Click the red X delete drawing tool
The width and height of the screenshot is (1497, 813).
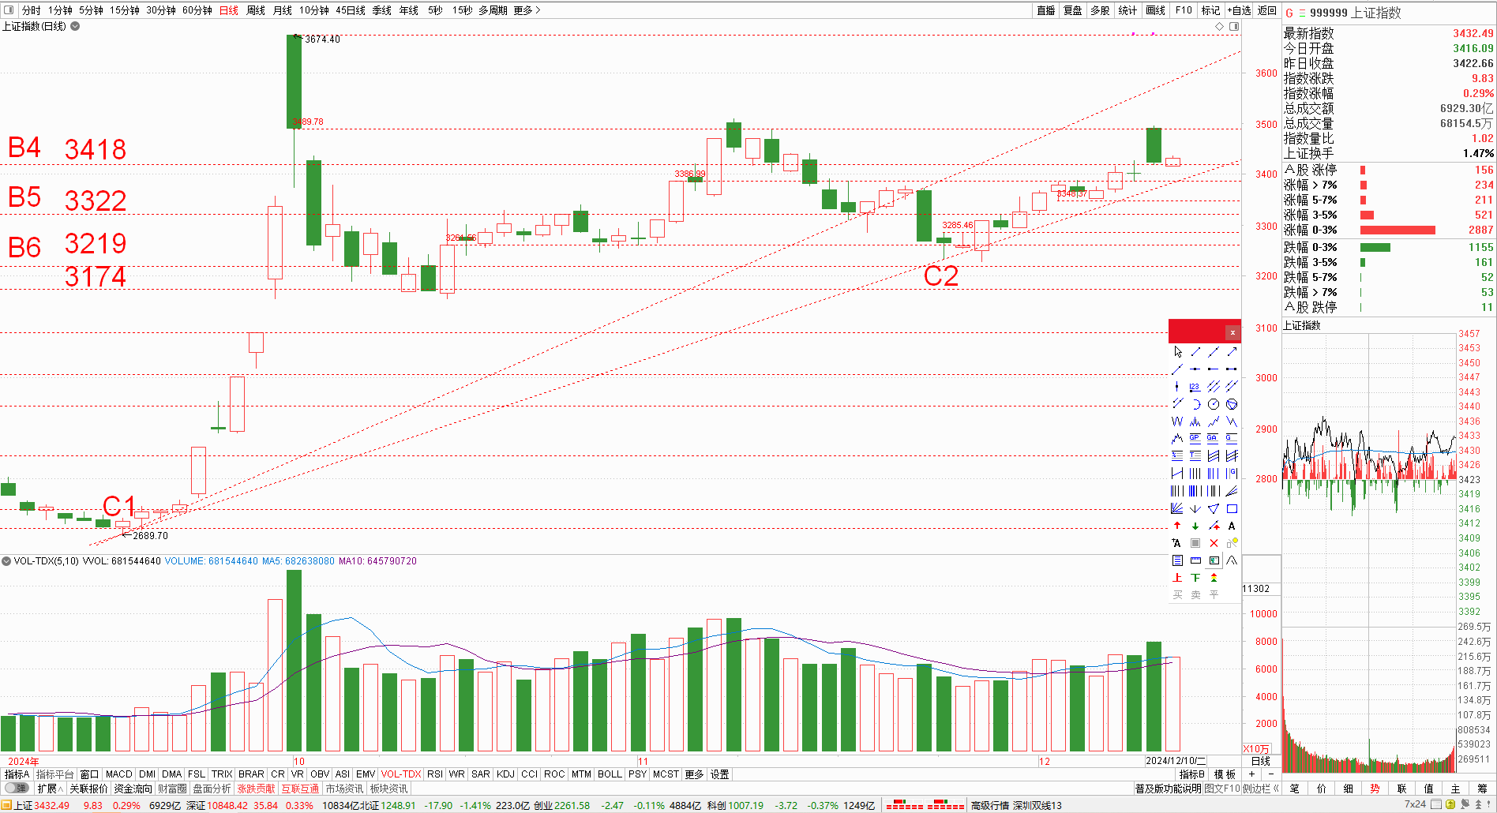click(x=1214, y=543)
